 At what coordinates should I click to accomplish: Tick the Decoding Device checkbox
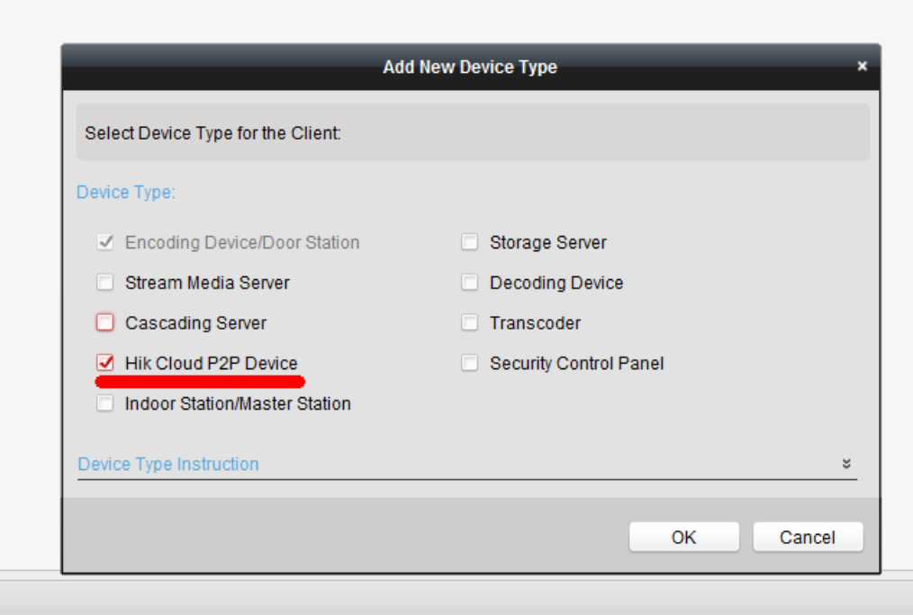pyautogui.click(x=469, y=283)
